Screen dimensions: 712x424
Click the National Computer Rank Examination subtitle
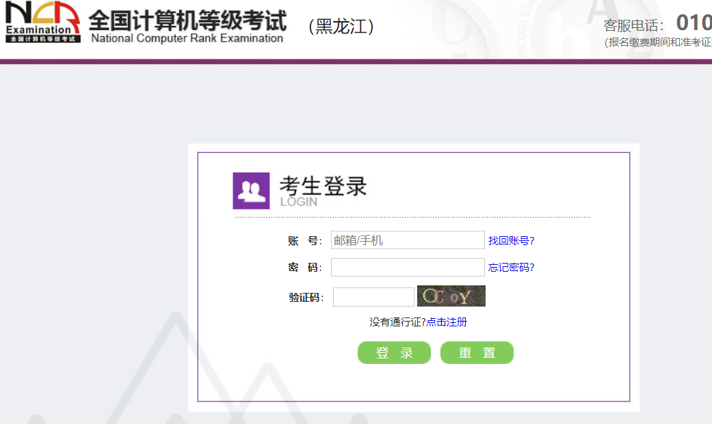(x=187, y=38)
